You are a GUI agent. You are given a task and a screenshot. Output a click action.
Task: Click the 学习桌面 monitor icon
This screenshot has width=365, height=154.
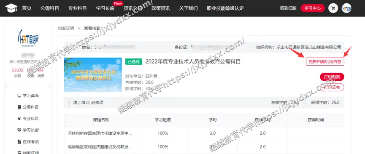point(19,96)
